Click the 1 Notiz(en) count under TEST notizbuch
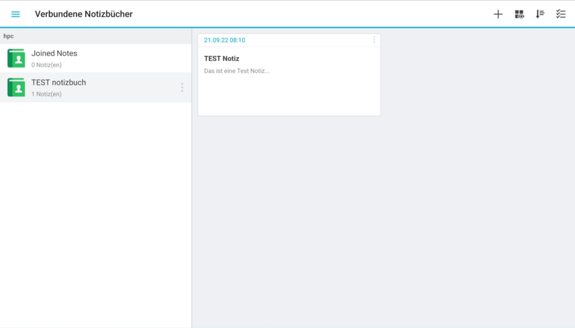 (x=47, y=94)
